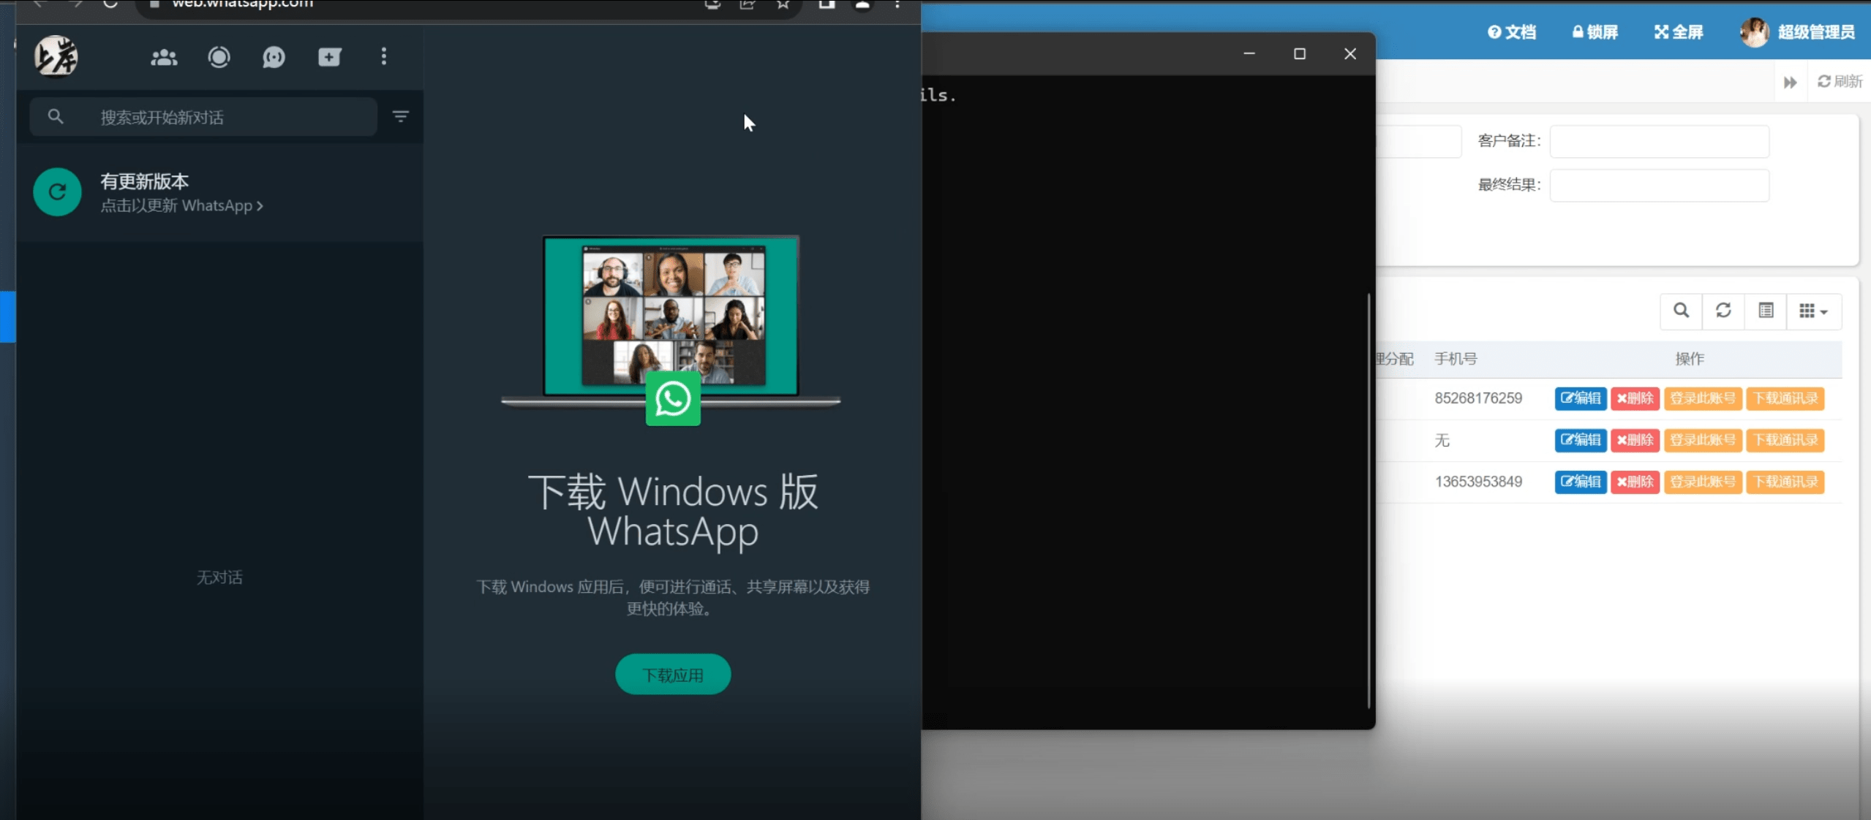1871x820 pixels.
Task: Open WhatsApp profile avatar
Action: click(56, 56)
